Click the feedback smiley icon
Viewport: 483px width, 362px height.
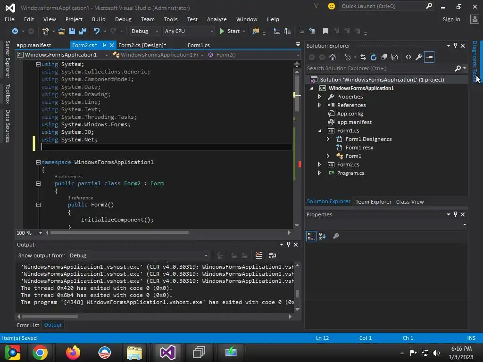click(x=332, y=6)
